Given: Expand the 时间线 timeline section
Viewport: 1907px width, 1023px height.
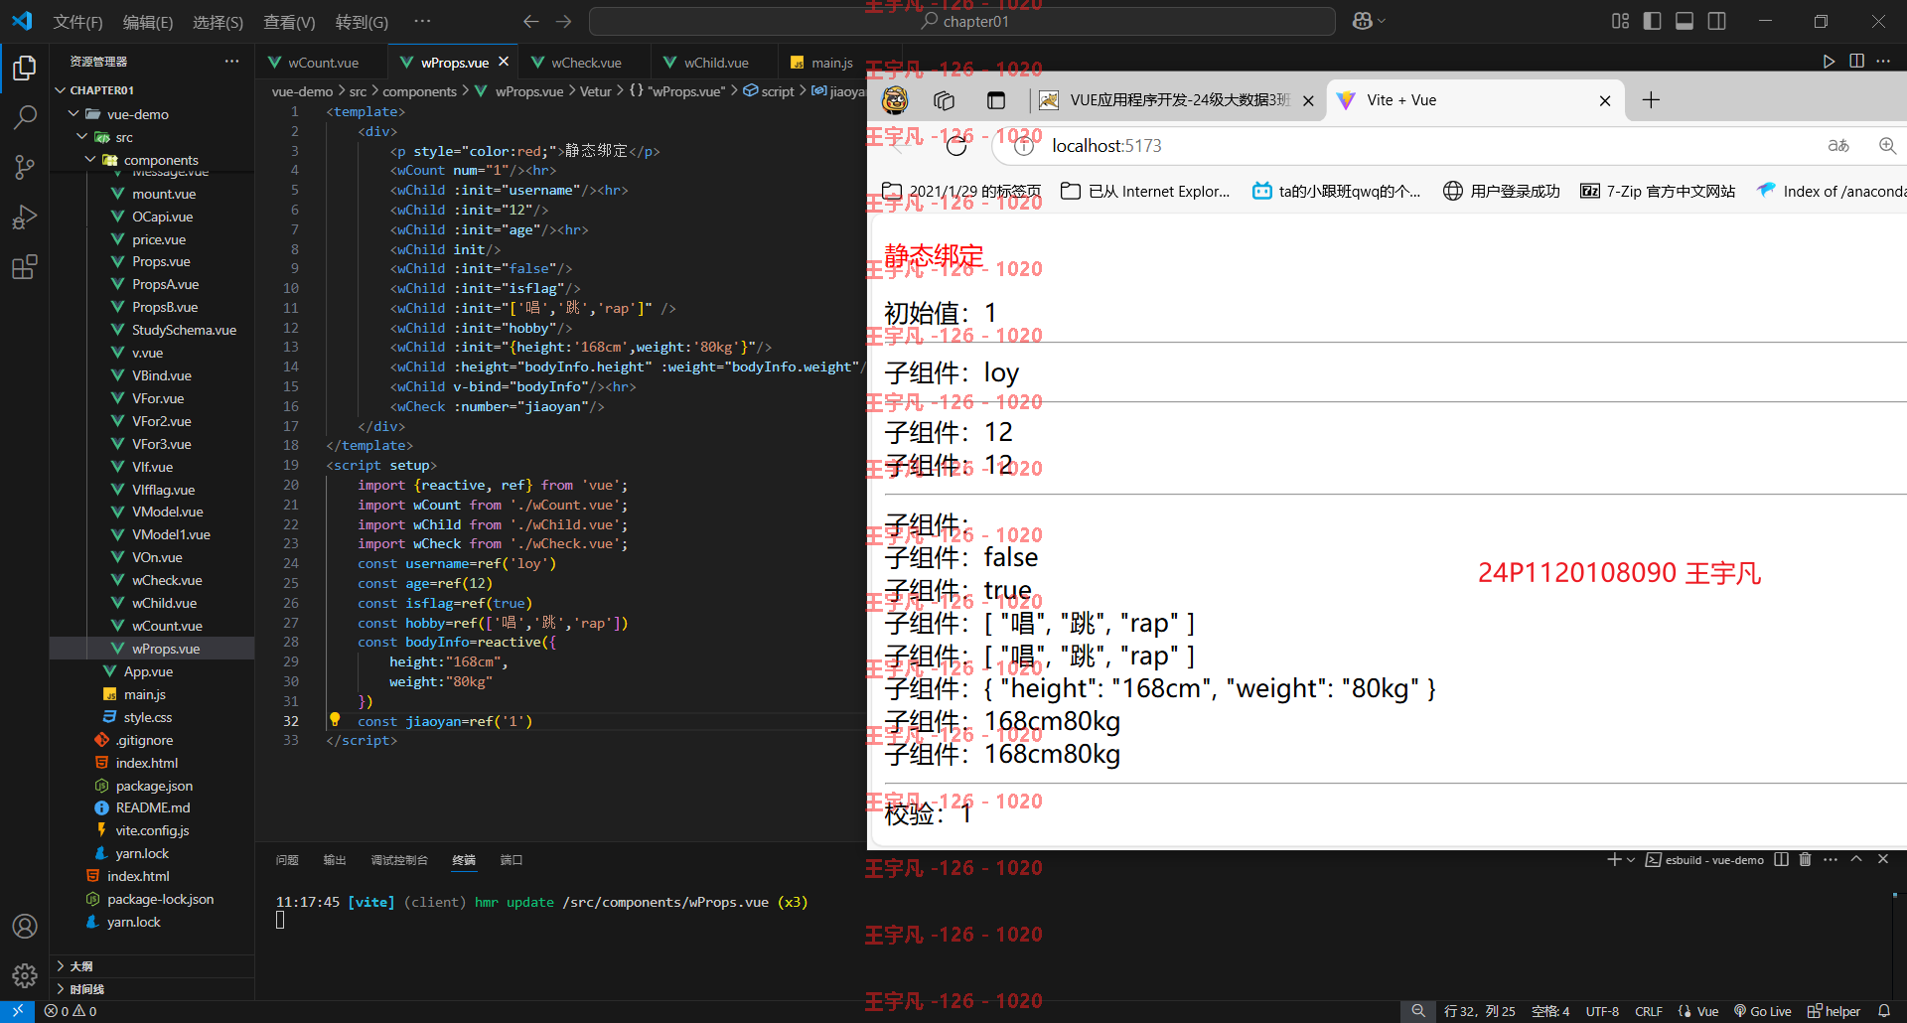Looking at the screenshot, I should [85, 989].
